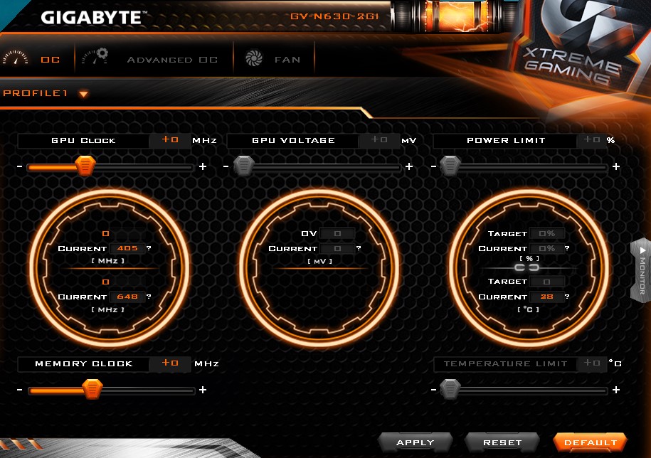Click the Default button
The height and width of the screenshot is (458, 651).
pos(591,442)
